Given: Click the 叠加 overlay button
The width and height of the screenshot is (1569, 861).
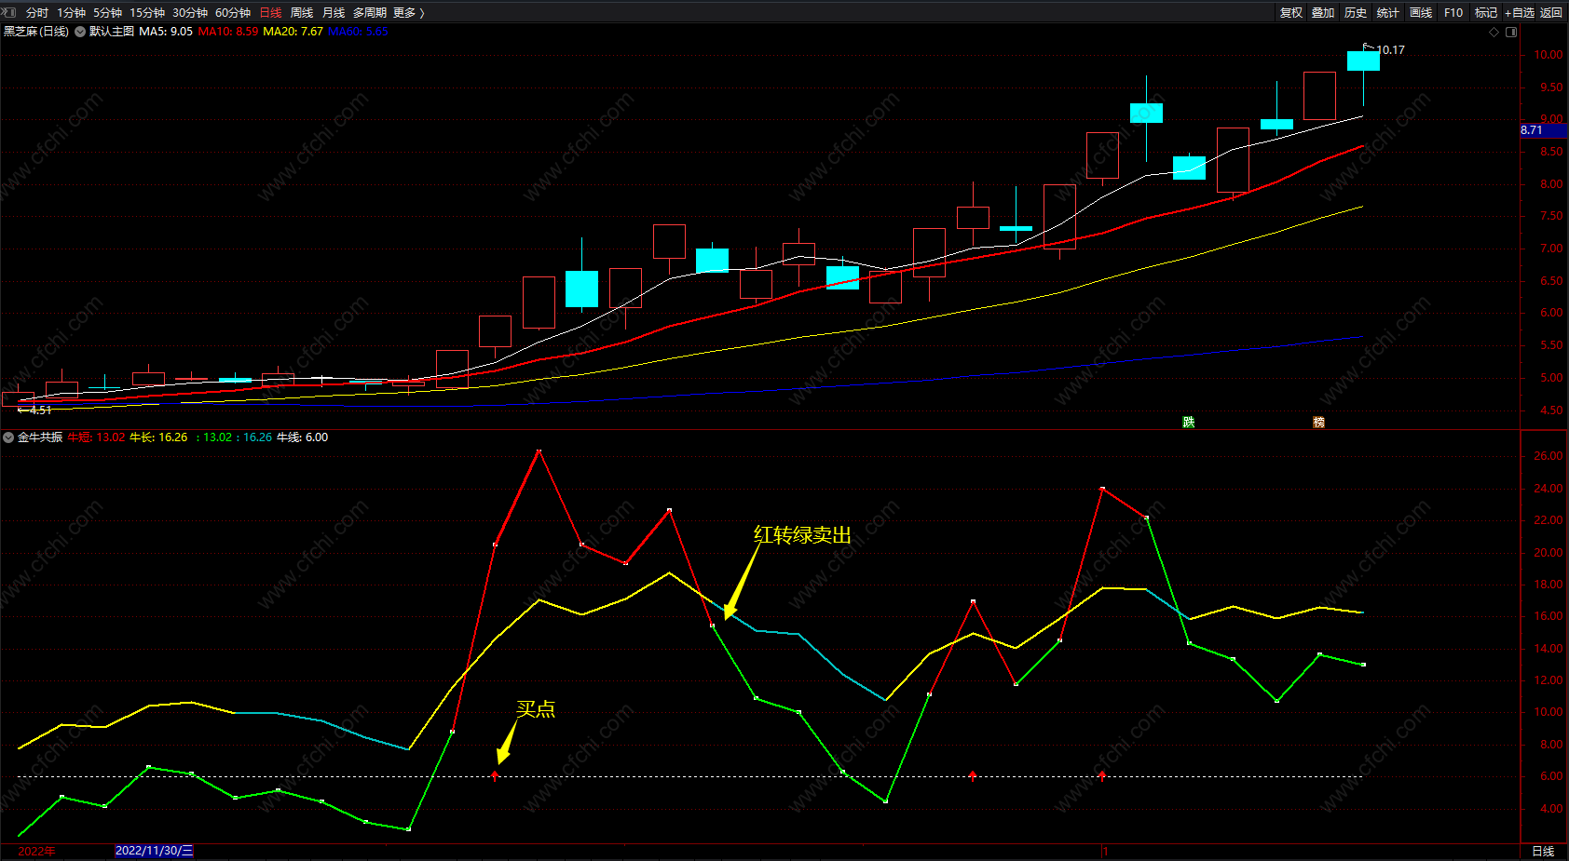Looking at the screenshot, I should [1323, 13].
